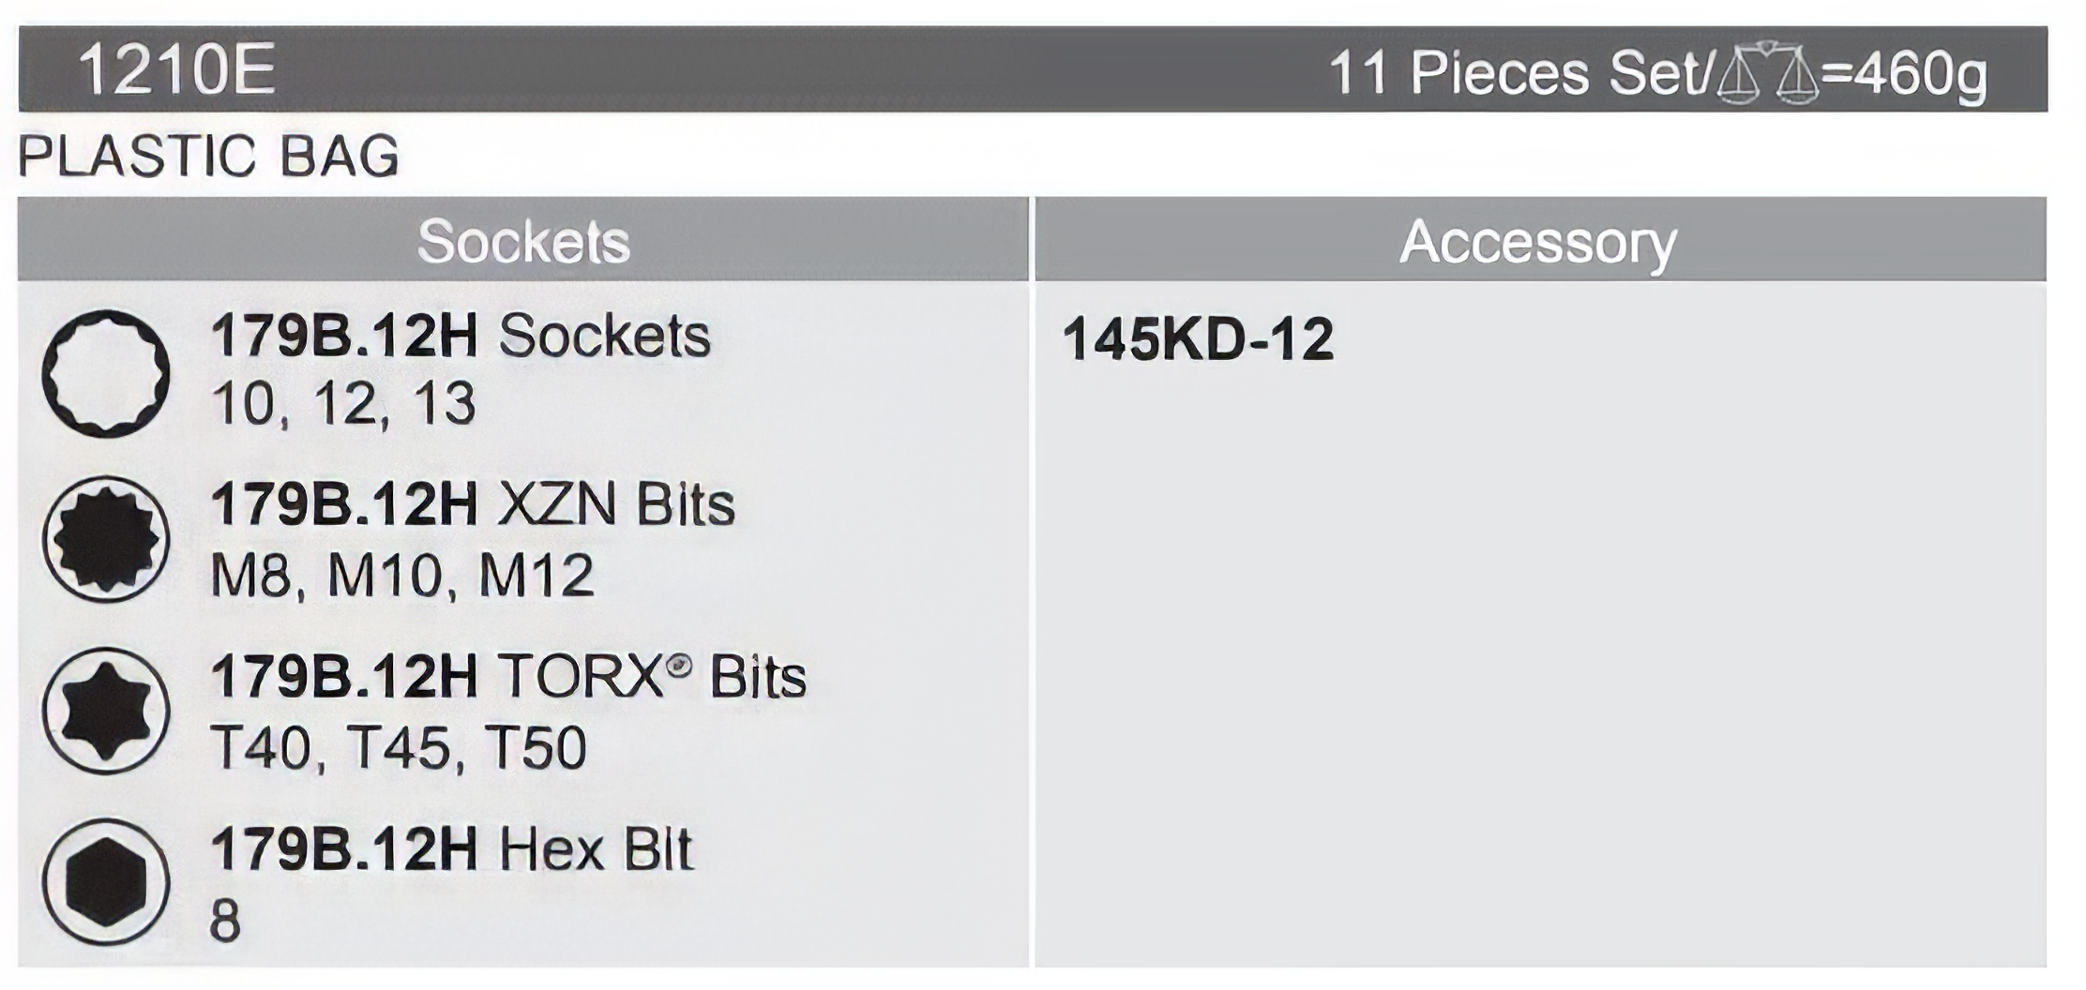Image resolution: width=2086 pixels, height=990 pixels.
Task: Click the PLASTIC BAG label
Action: (x=209, y=156)
